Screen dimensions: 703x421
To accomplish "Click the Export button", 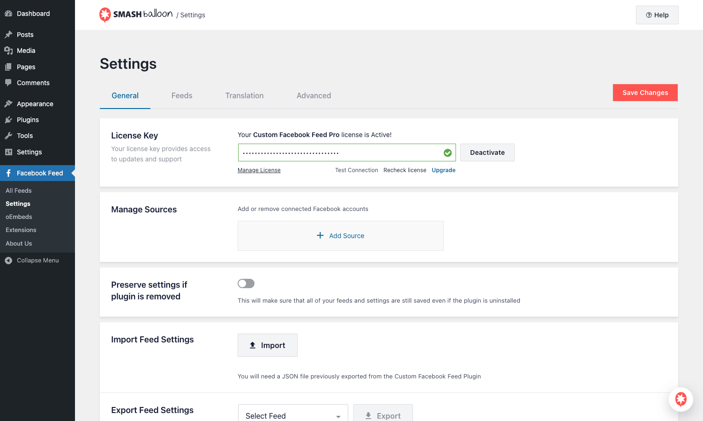I will 383,413.
